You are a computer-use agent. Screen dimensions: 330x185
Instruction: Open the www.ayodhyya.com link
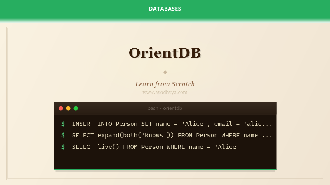(165, 92)
